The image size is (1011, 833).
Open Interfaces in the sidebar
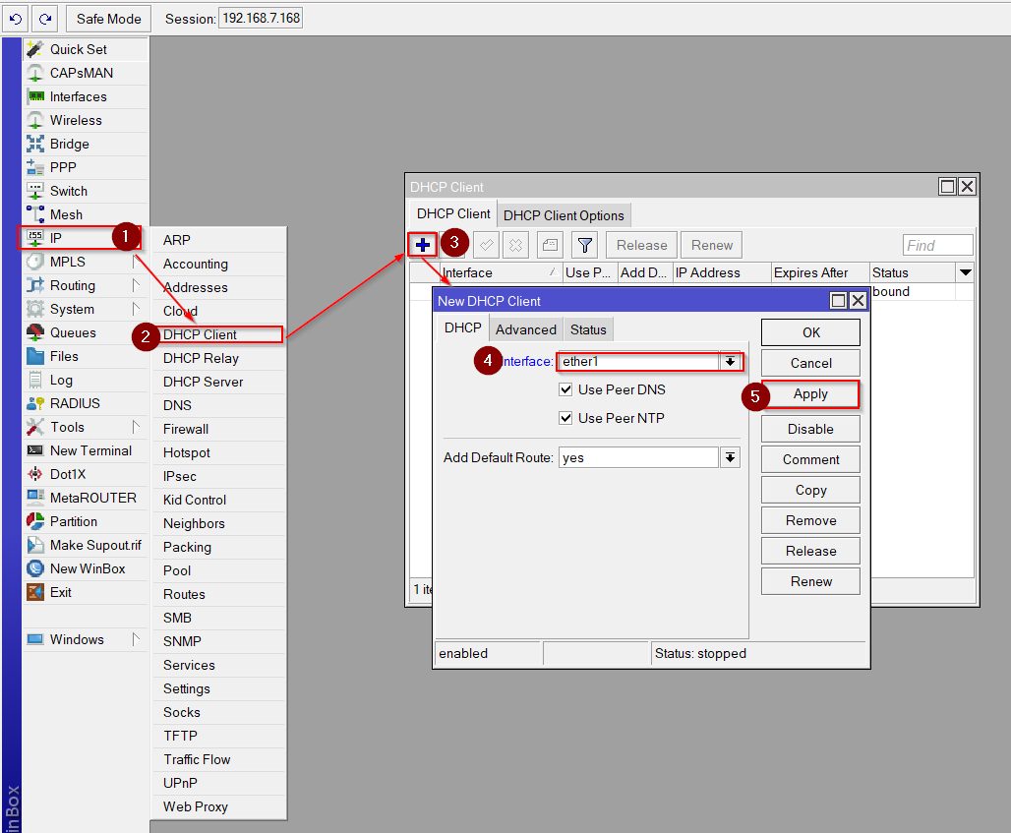coord(86,96)
